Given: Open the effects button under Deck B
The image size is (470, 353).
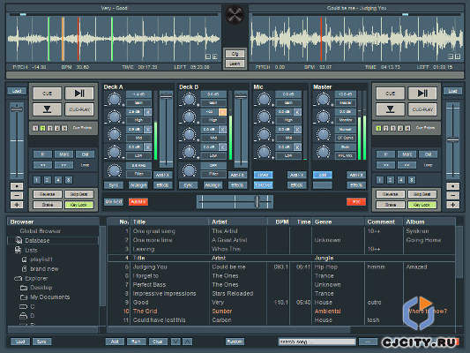Looking at the screenshot, I should 237,185.
